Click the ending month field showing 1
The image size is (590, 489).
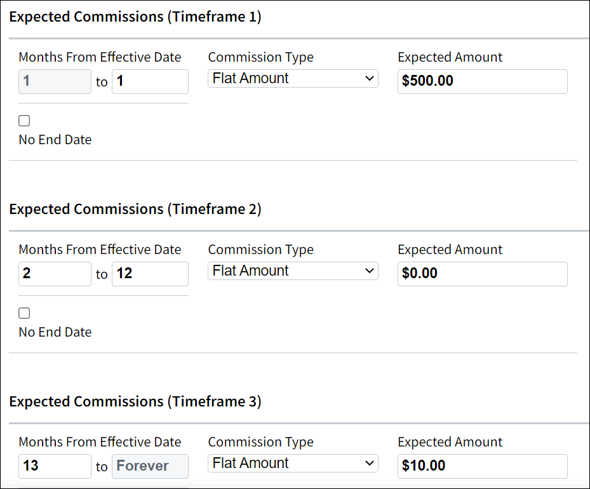point(150,81)
